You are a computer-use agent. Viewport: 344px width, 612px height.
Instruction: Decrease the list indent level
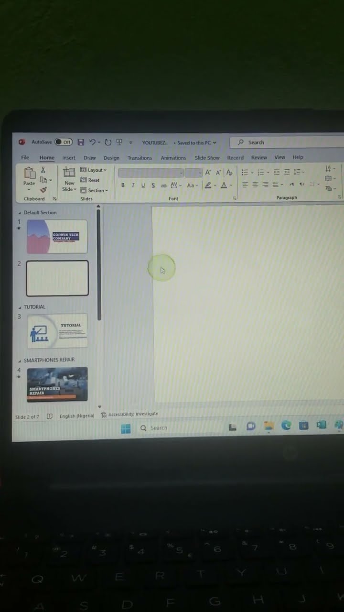pos(277,172)
